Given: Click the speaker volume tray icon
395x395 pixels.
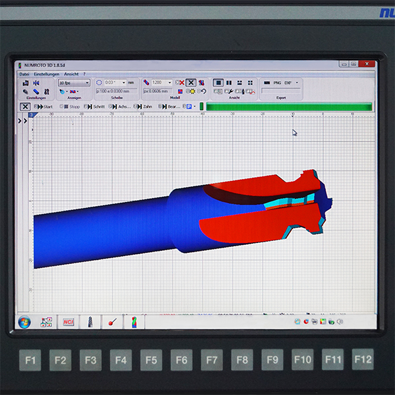Looking at the screenshot, I should [340, 322].
